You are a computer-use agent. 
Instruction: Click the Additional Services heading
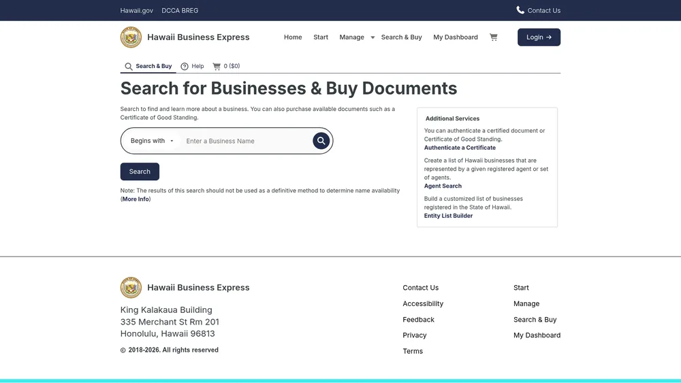coord(452,118)
